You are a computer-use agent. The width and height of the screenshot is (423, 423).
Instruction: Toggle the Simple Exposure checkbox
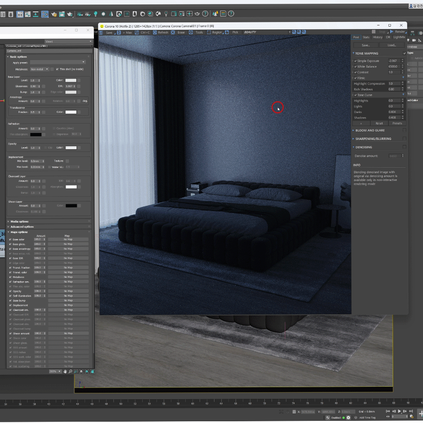[355, 61]
